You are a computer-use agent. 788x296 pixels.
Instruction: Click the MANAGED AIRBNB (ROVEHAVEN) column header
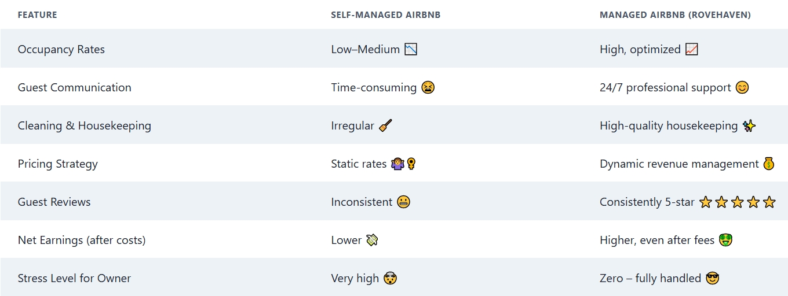(675, 15)
